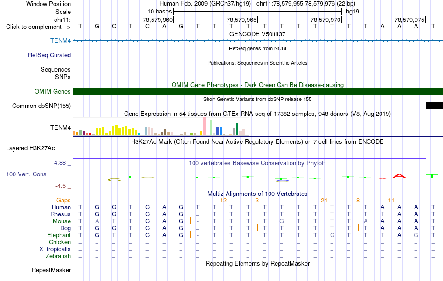Viewport: 443px width, 281px height.
Task: Click the RefSeq Curated track label
Action: [x=49, y=55]
